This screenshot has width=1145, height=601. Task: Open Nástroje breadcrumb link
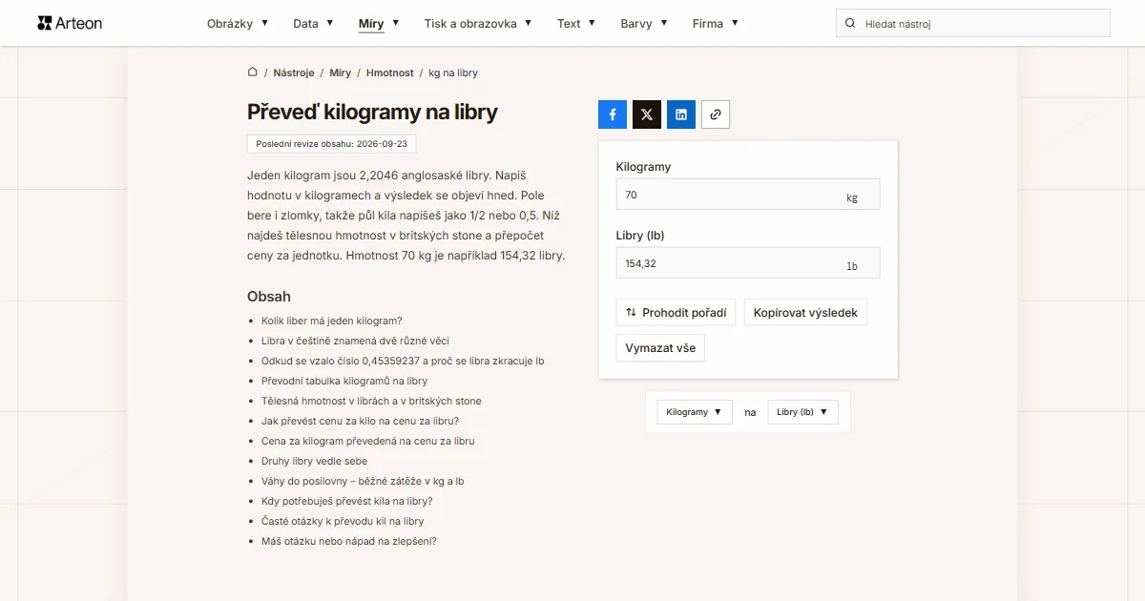(294, 73)
